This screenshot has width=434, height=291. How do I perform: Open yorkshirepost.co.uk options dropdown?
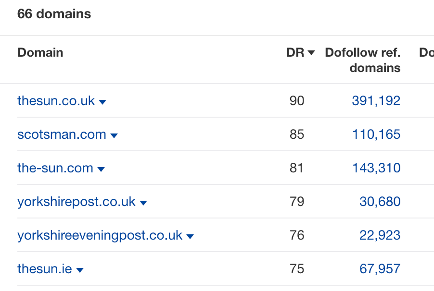(143, 202)
